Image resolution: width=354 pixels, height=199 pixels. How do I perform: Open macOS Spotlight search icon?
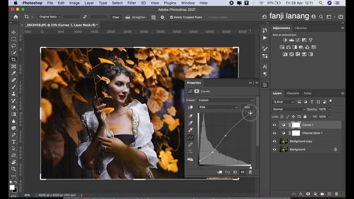[321, 3]
